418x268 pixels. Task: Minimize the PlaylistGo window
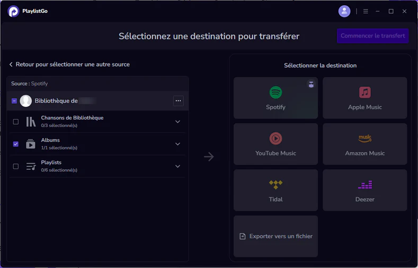click(x=378, y=11)
